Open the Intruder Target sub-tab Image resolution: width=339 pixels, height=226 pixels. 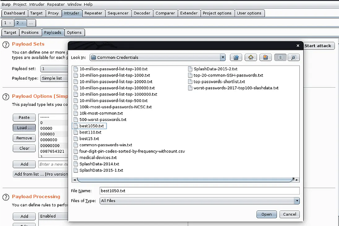(x=10, y=32)
